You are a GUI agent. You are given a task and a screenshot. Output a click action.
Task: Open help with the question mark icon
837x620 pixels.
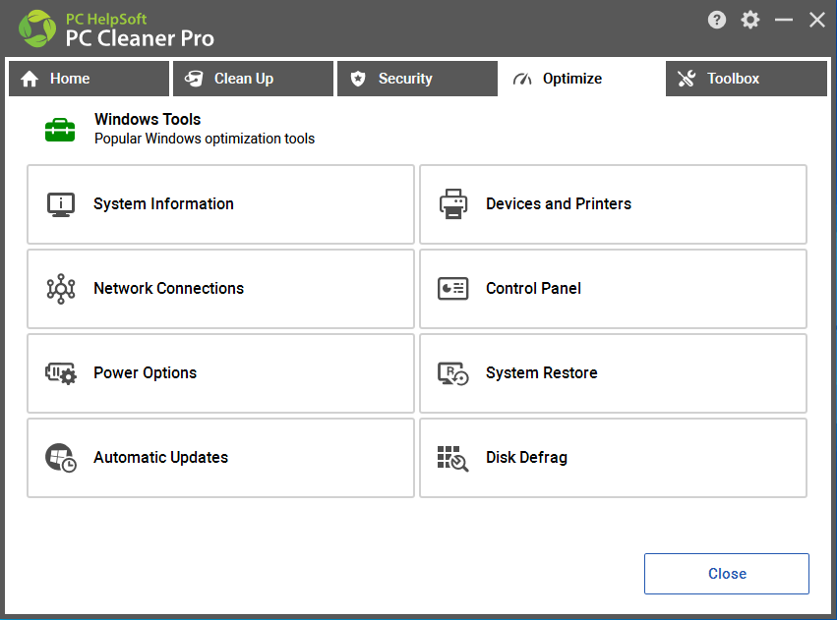click(x=717, y=21)
